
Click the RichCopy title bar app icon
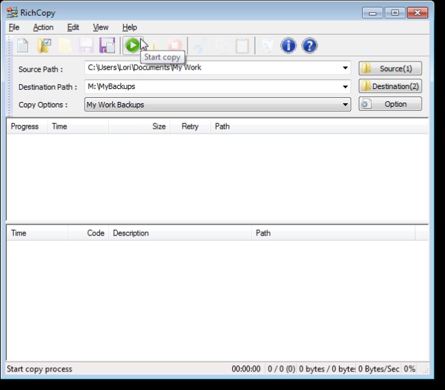(x=12, y=13)
